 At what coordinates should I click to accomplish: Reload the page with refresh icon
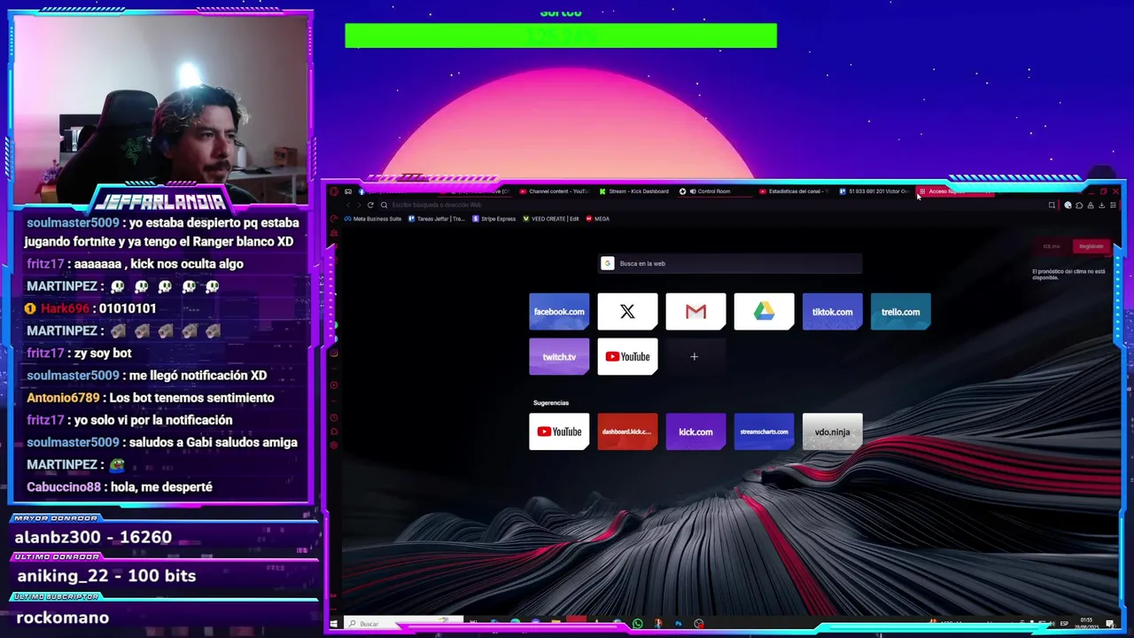click(370, 205)
